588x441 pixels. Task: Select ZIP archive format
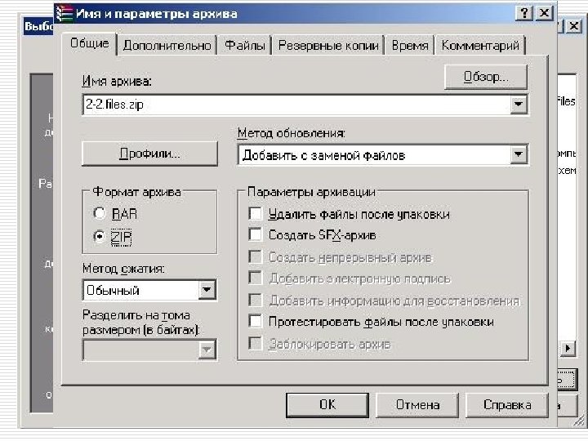(100, 236)
